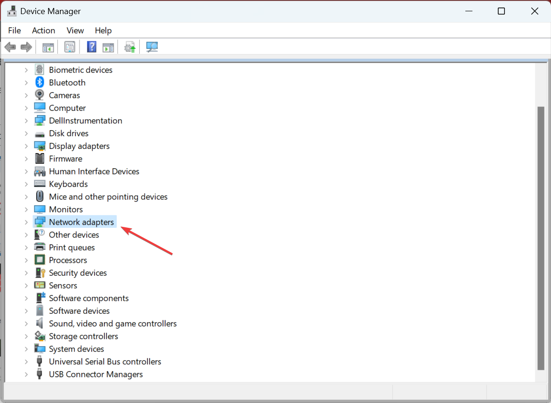Toggle the Show/Hide Console Tree toolbar icon
Screen dimensions: 551x403
[48, 47]
